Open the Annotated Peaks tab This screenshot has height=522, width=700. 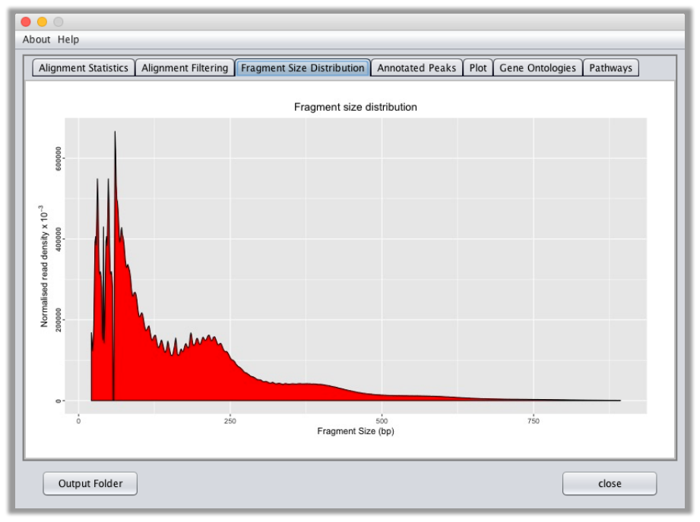(x=417, y=68)
